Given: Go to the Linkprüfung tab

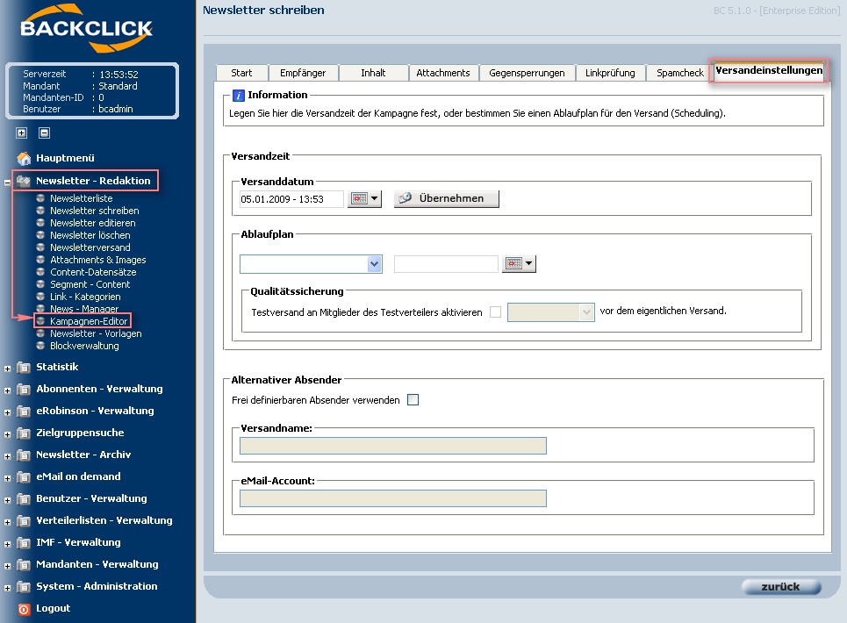Looking at the screenshot, I should click(x=610, y=73).
